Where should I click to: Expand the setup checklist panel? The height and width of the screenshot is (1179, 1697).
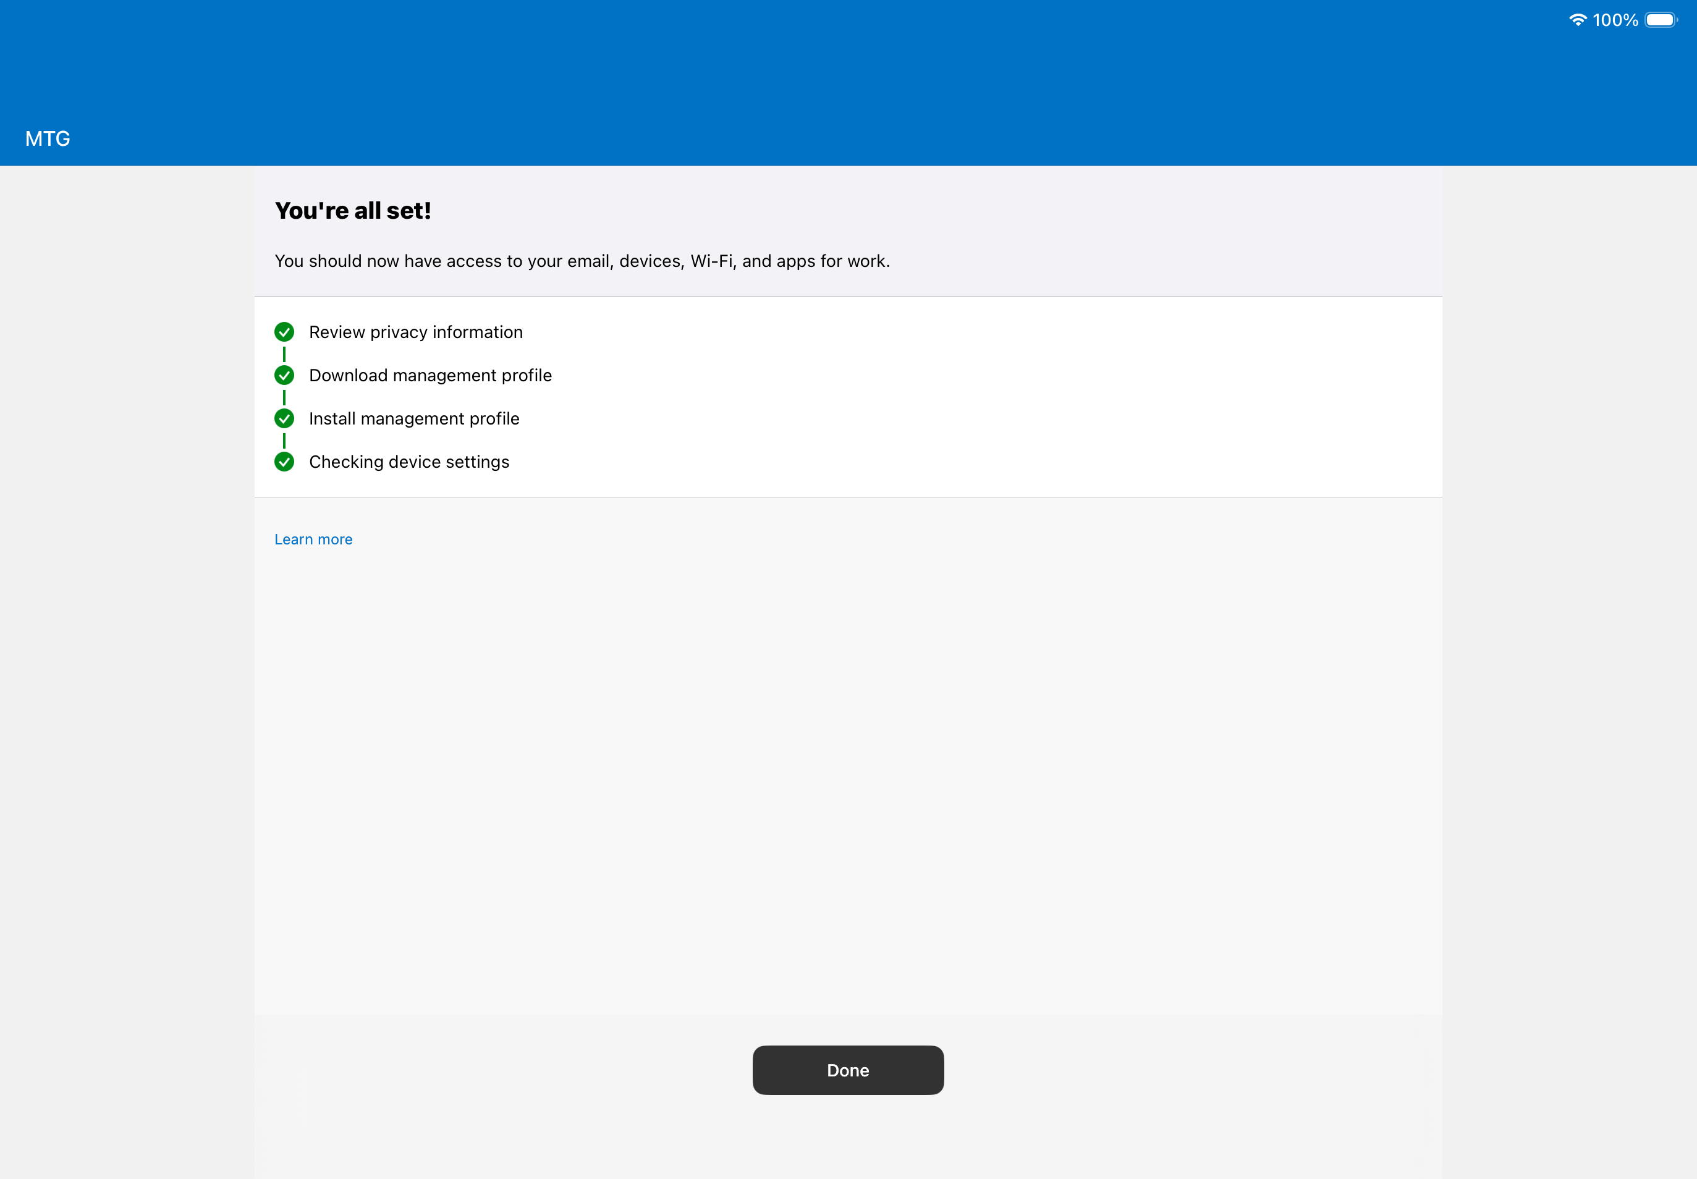click(x=847, y=397)
